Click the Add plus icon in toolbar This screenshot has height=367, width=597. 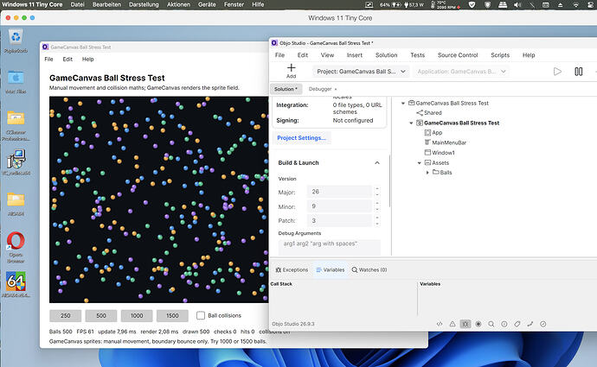pyautogui.click(x=291, y=67)
